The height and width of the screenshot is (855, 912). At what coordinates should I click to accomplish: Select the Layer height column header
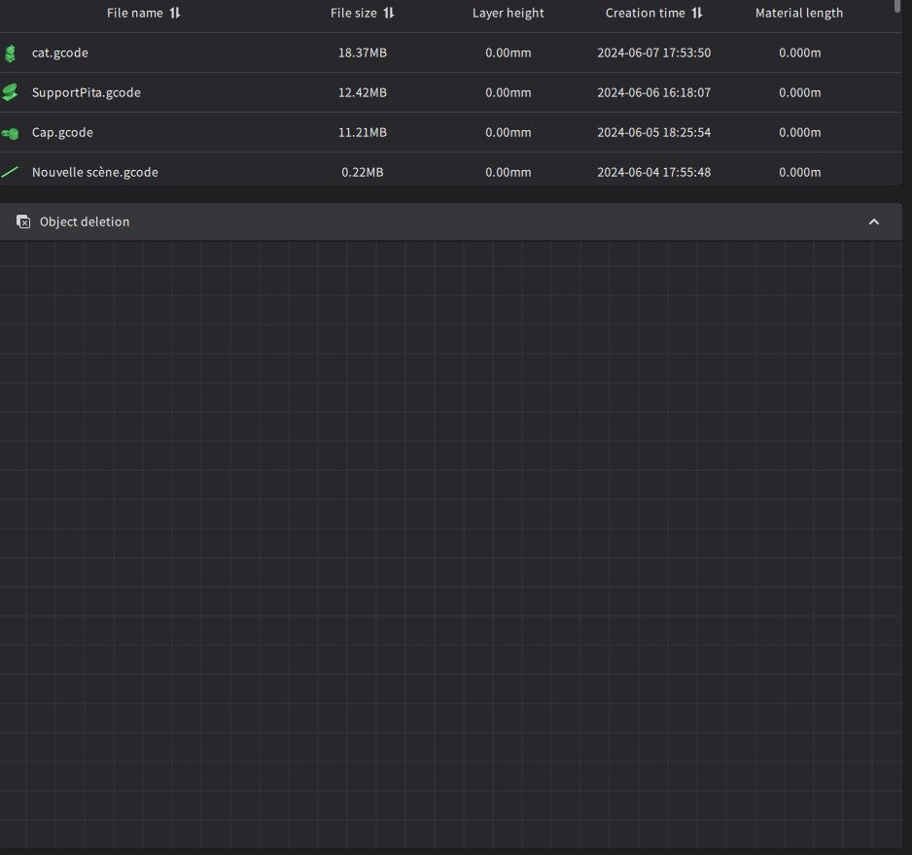tap(508, 13)
